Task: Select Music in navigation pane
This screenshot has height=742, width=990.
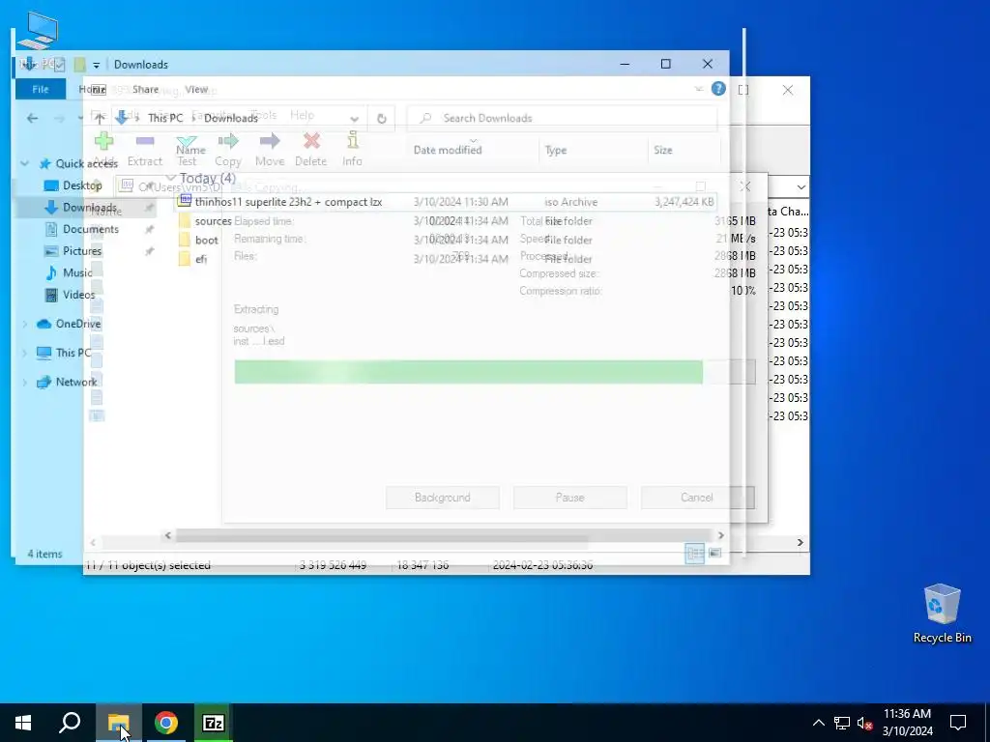Action: click(x=77, y=272)
